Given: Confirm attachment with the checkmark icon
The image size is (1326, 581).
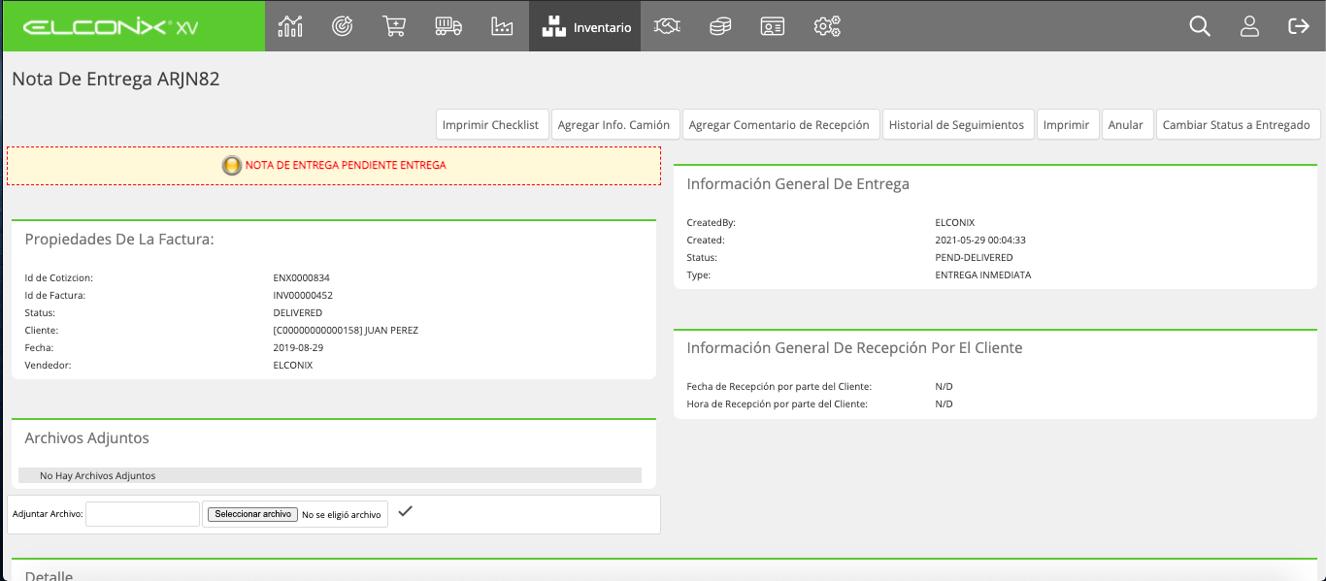Looking at the screenshot, I should coord(405,511).
